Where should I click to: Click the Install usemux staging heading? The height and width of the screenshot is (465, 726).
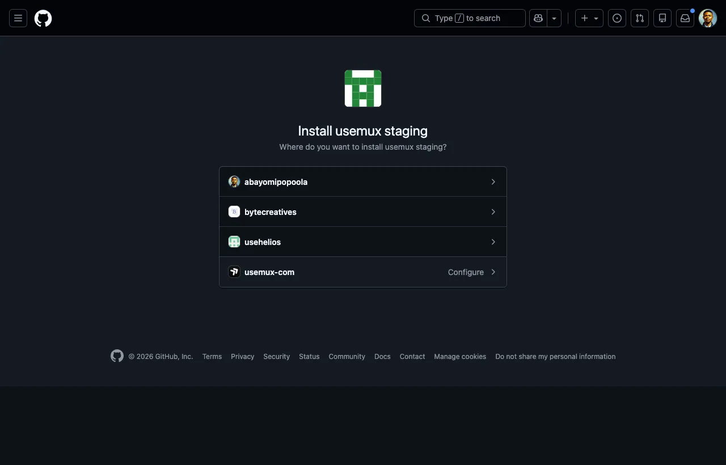[x=363, y=131]
